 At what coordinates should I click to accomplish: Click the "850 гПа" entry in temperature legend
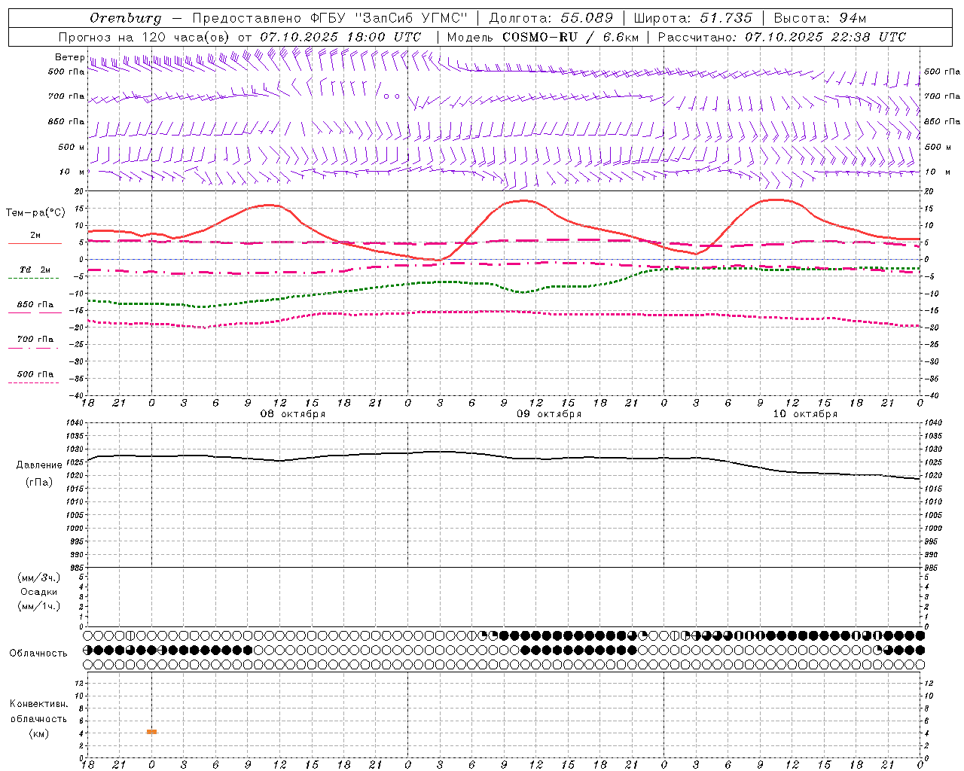pos(35,305)
